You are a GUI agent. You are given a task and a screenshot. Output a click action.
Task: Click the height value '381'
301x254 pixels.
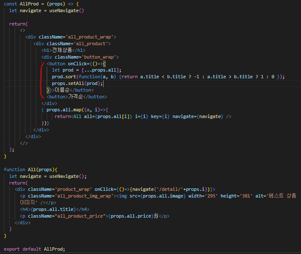[x=246, y=196]
